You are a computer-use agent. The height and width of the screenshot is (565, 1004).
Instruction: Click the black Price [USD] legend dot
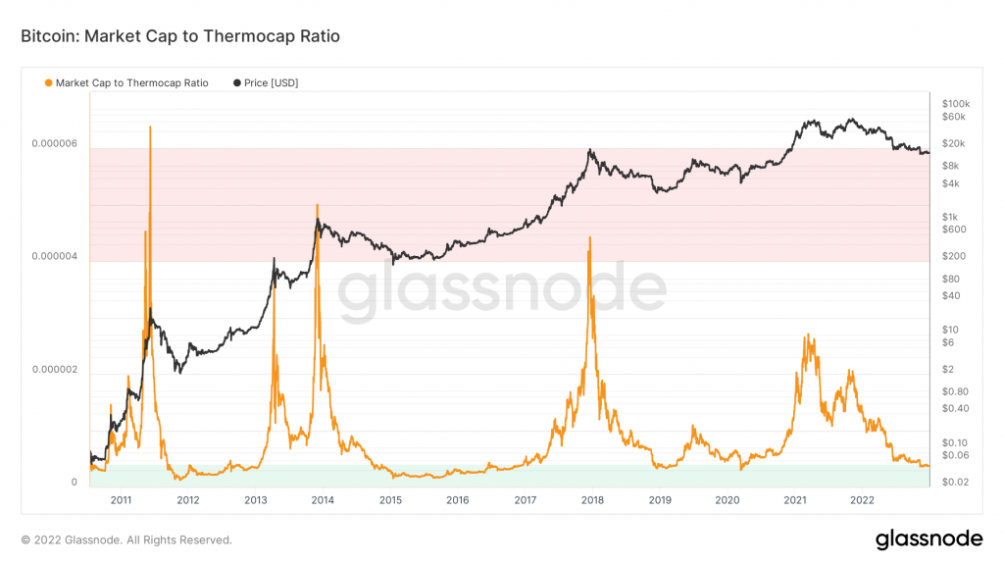[x=237, y=83]
